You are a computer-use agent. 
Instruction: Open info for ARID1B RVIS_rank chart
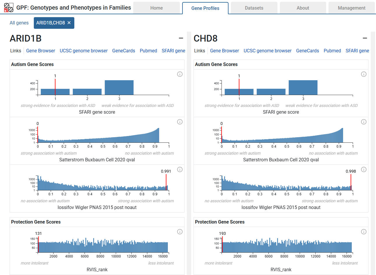[x=180, y=232]
